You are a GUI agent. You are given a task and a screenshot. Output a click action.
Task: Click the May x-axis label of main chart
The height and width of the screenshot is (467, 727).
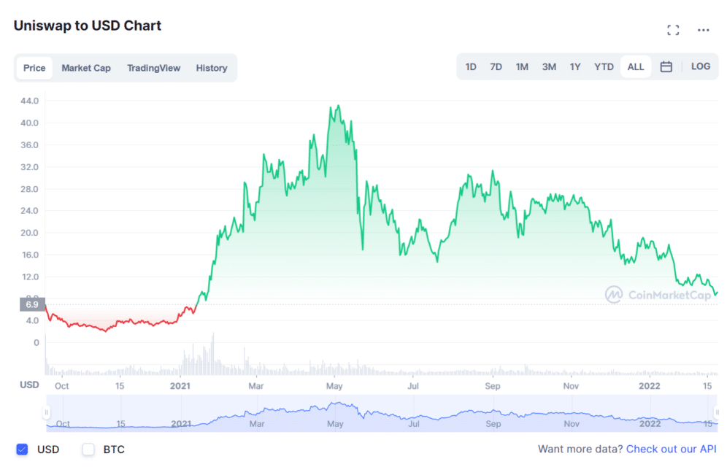click(334, 386)
